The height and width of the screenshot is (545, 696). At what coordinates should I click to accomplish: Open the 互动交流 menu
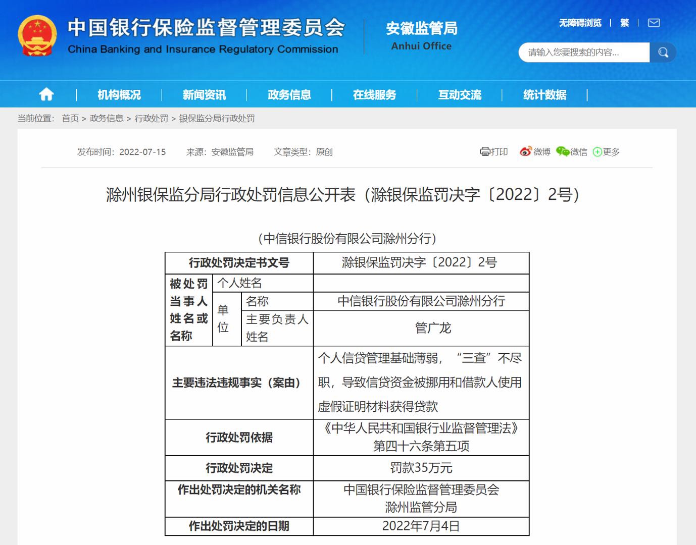460,95
